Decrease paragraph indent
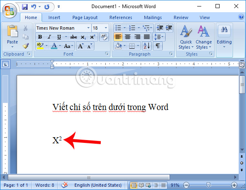The image size is (246, 190). pos(160,28)
